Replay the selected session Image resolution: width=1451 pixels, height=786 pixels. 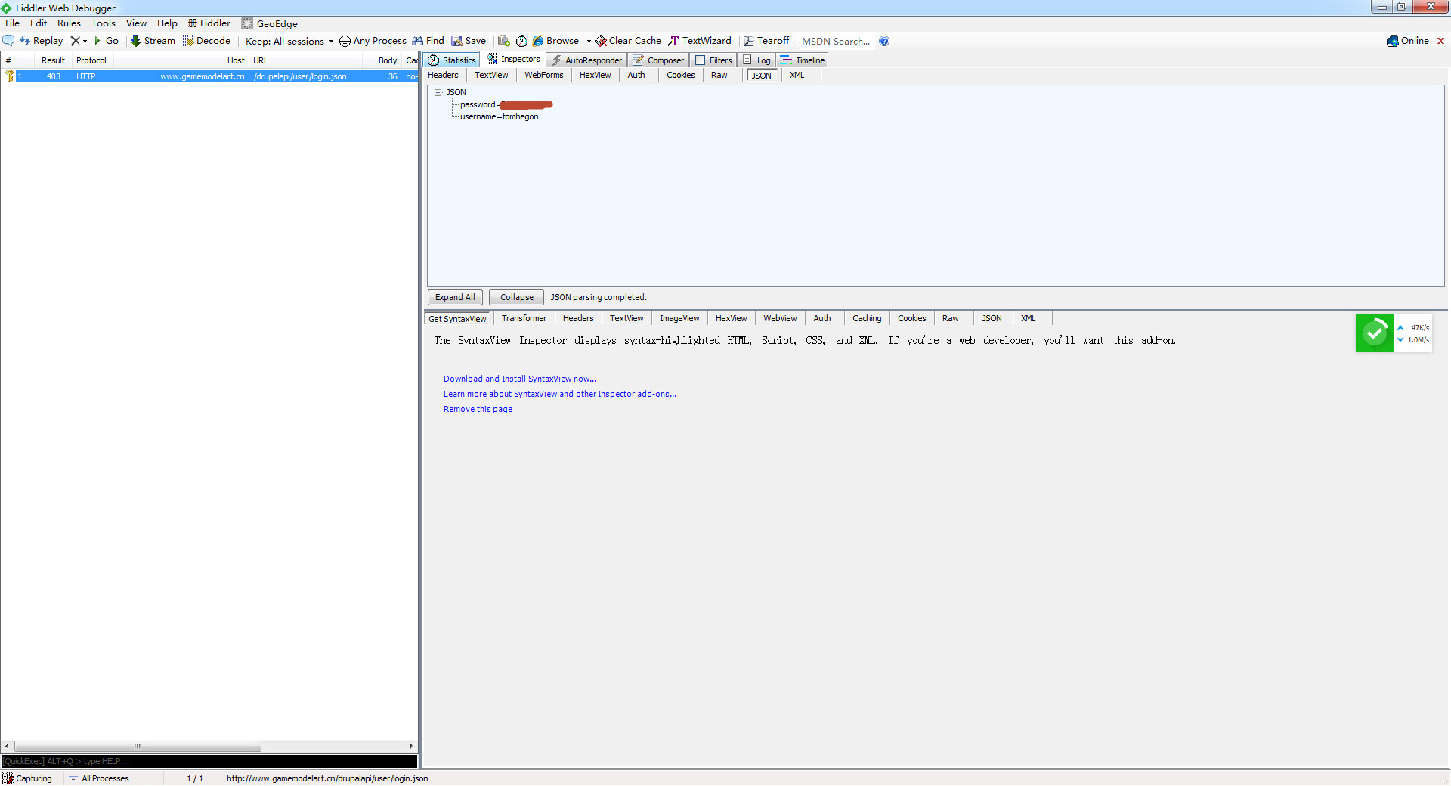(42, 41)
